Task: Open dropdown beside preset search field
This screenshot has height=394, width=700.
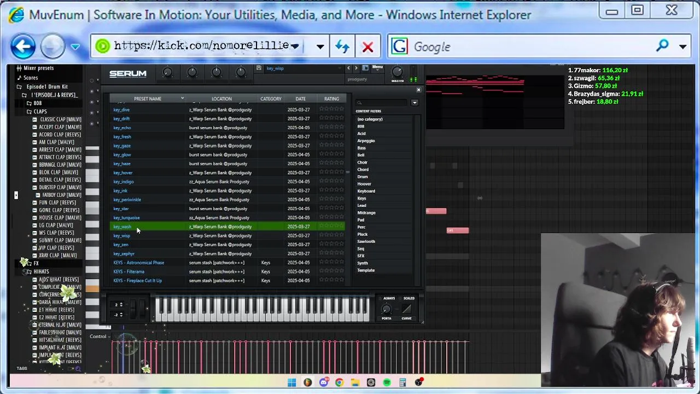Action: (415, 102)
